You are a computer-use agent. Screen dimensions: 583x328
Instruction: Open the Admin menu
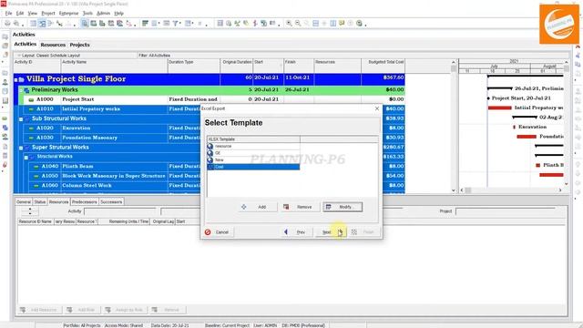click(x=103, y=13)
